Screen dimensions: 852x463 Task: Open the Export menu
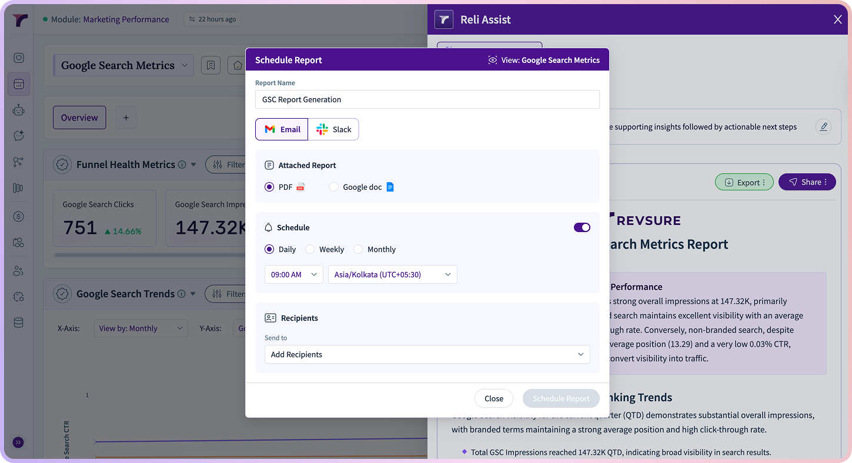[744, 182]
